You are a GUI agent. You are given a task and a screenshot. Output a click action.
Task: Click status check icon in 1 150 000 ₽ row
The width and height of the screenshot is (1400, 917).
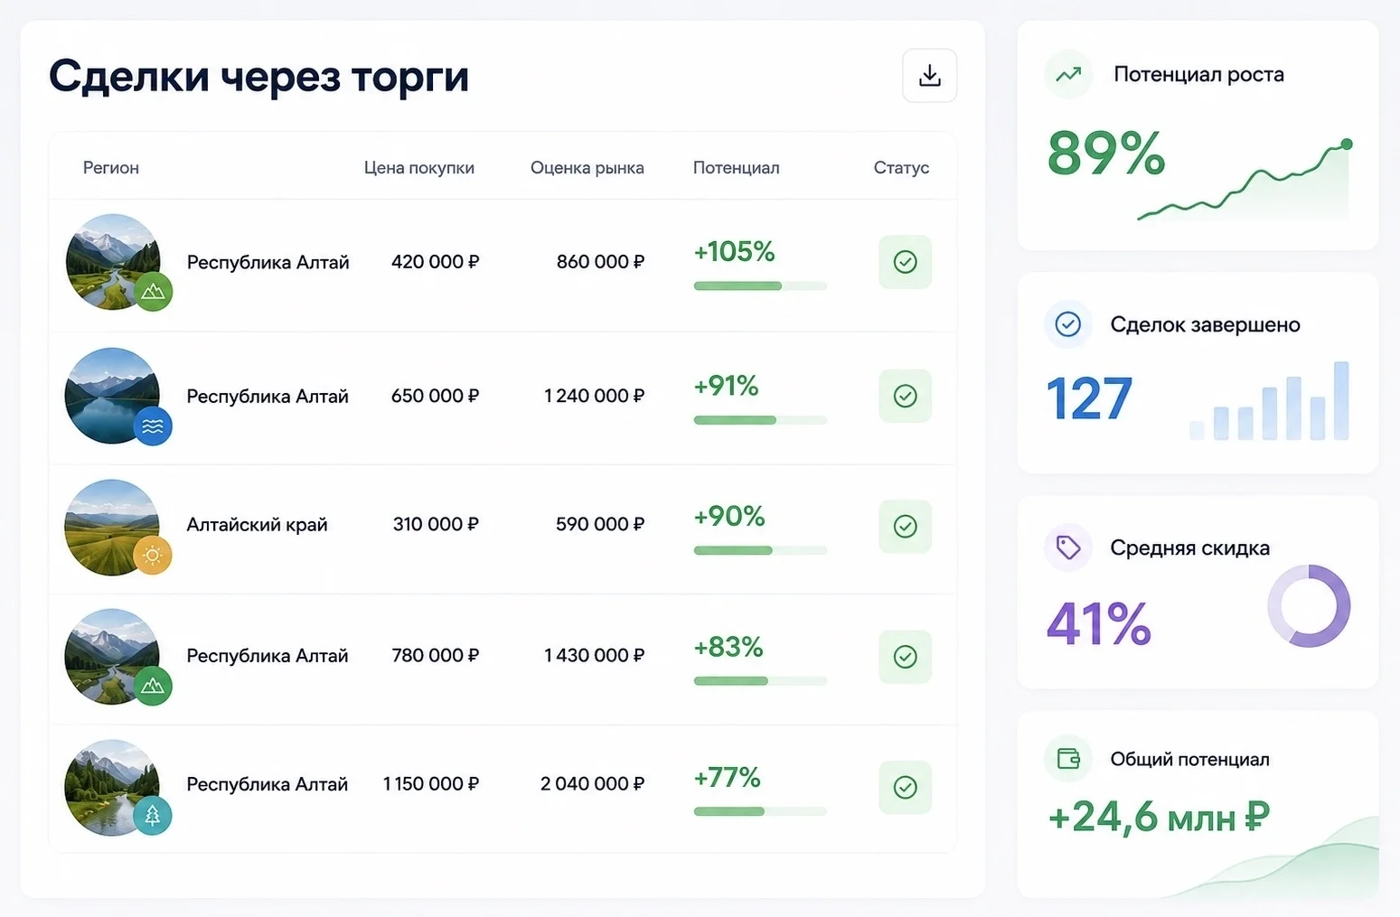pos(905,787)
